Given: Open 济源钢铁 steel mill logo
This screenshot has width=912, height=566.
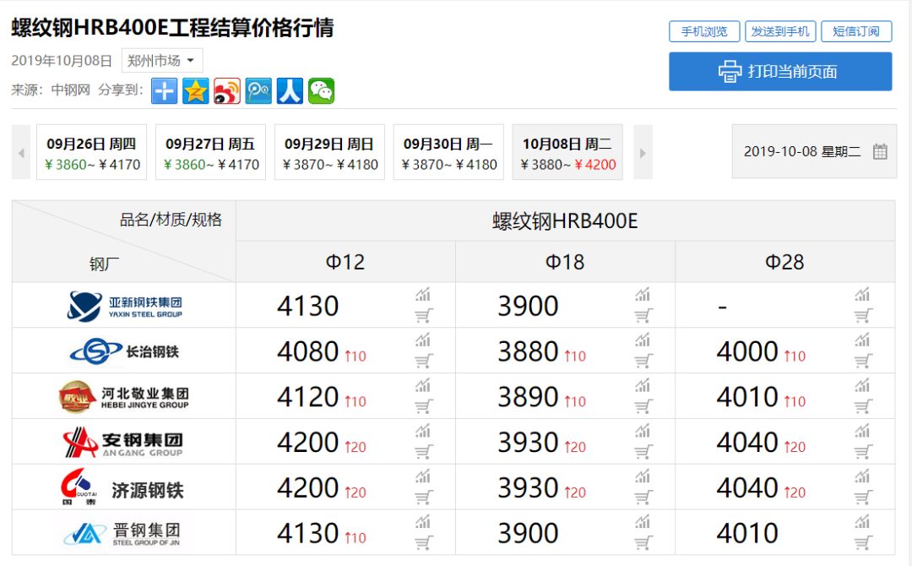Looking at the screenshot, I should click(122, 487).
